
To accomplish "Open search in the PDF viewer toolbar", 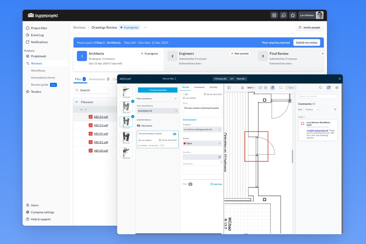I will tap(321, 88).
